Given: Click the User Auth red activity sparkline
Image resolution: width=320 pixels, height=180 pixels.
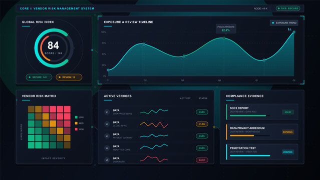Looking at the screenshot, I should [x=154, y=159].
